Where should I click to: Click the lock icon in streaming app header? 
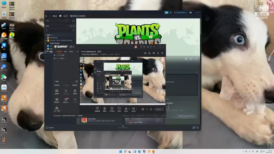[x=149, y=53]
